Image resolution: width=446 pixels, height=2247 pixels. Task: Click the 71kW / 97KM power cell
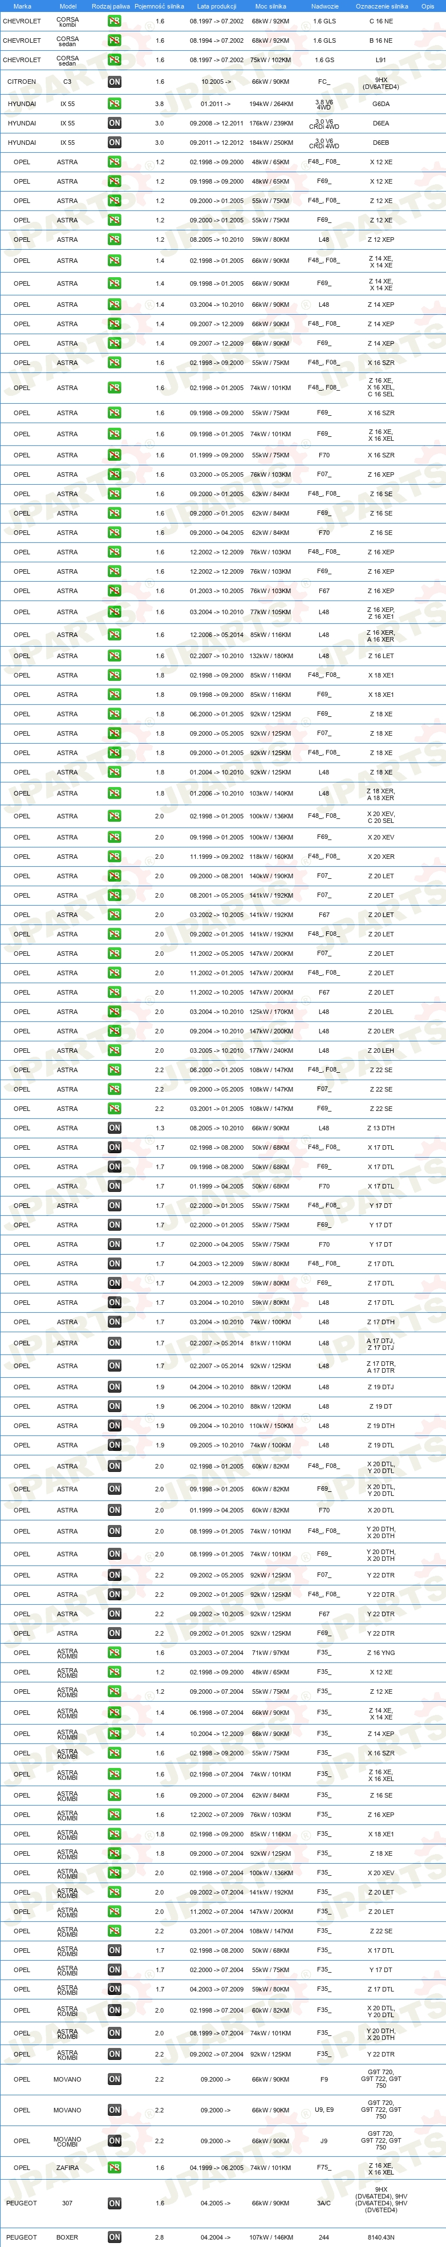270,1653
